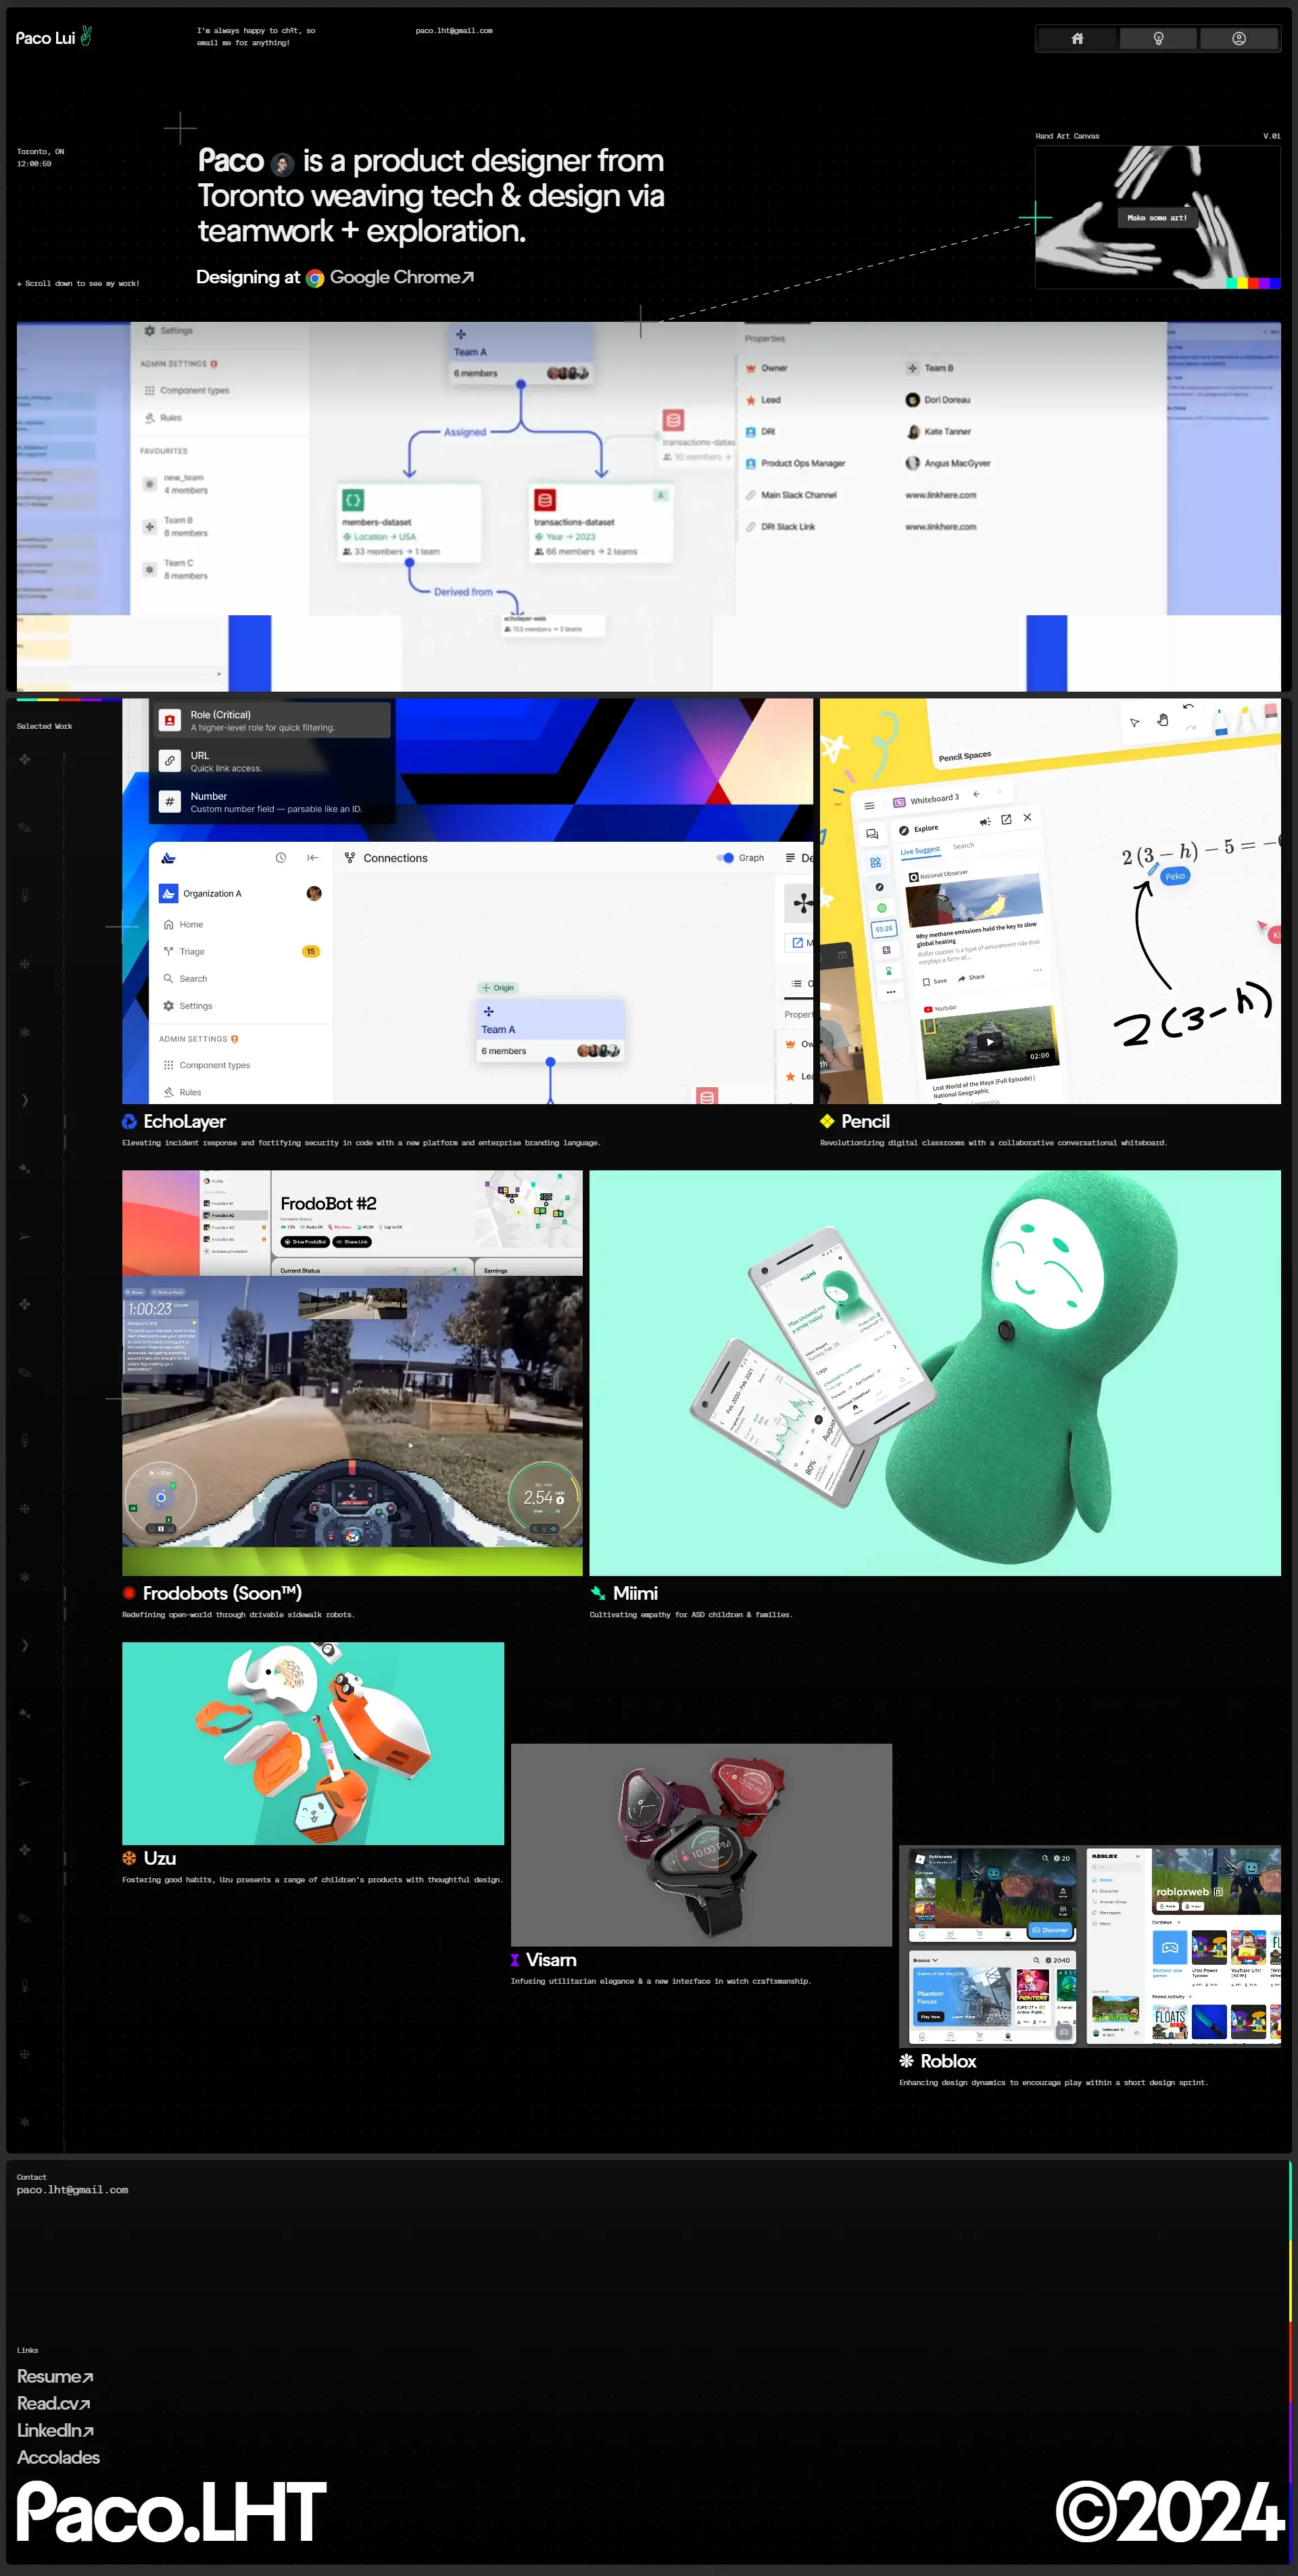Open the profile icon tab in top navigation

point(1239,38)
